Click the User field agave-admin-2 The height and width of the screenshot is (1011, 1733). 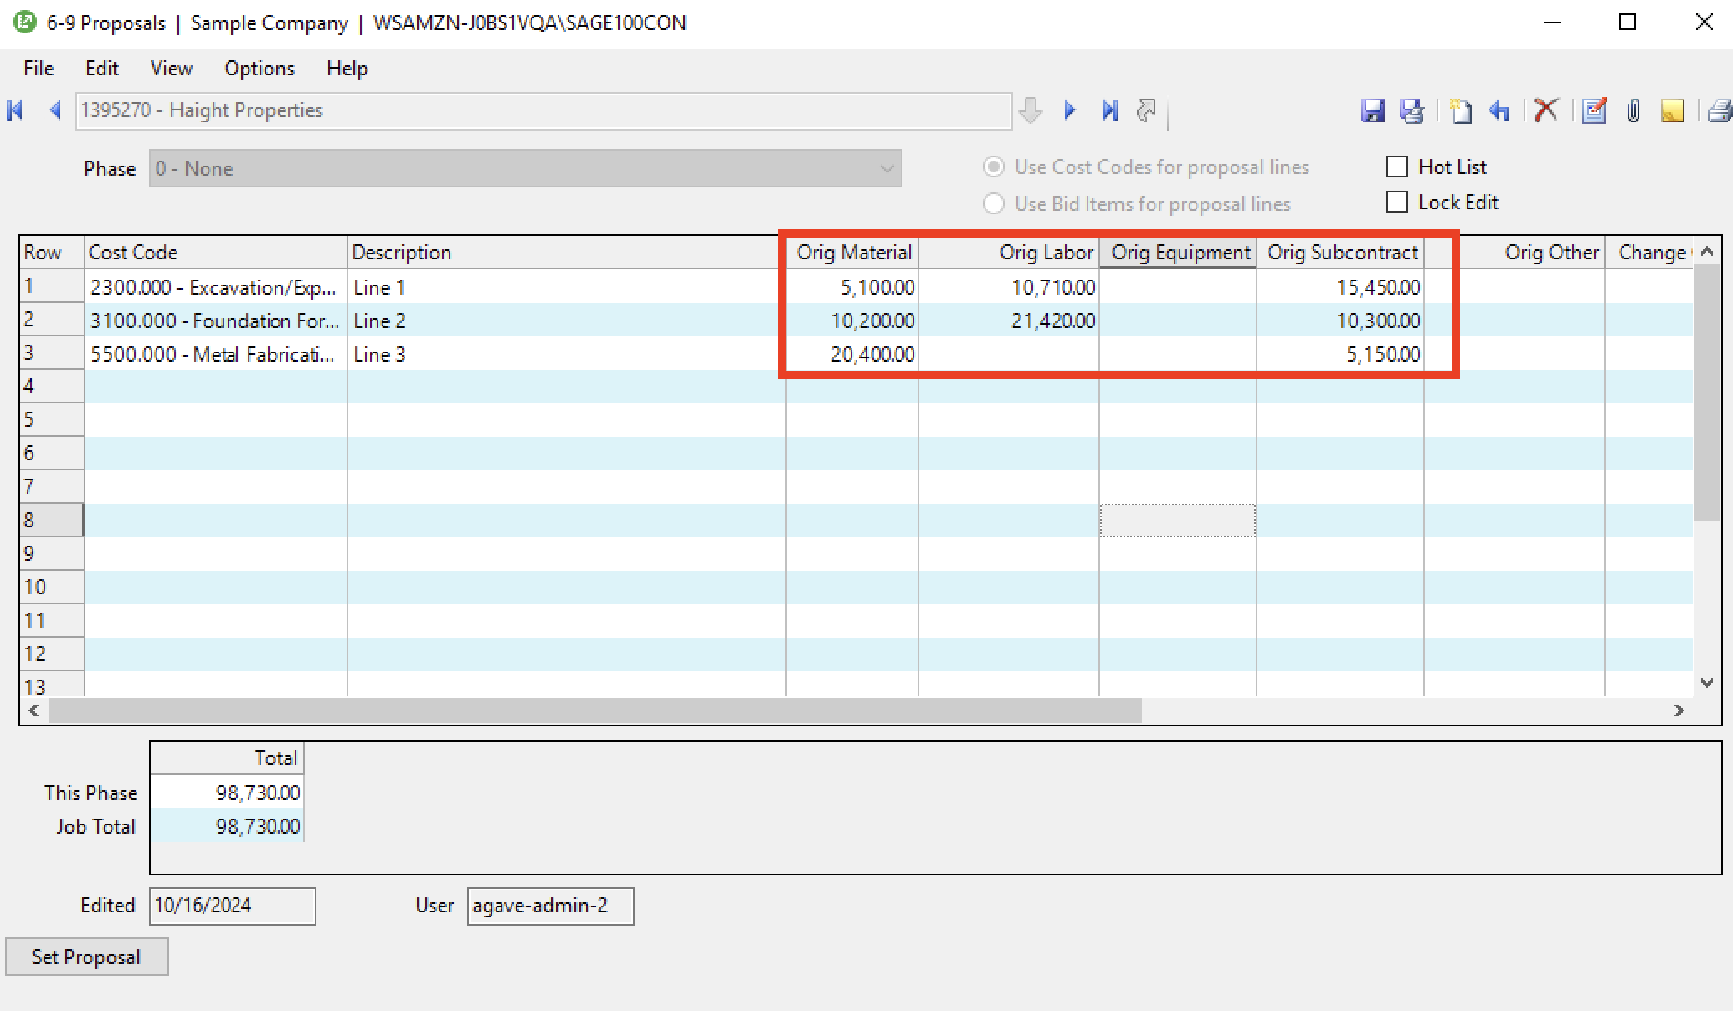pyautogui.click(x=550, y=906)
